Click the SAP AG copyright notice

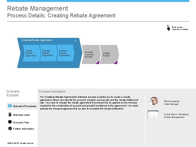(x=20, y=143)
